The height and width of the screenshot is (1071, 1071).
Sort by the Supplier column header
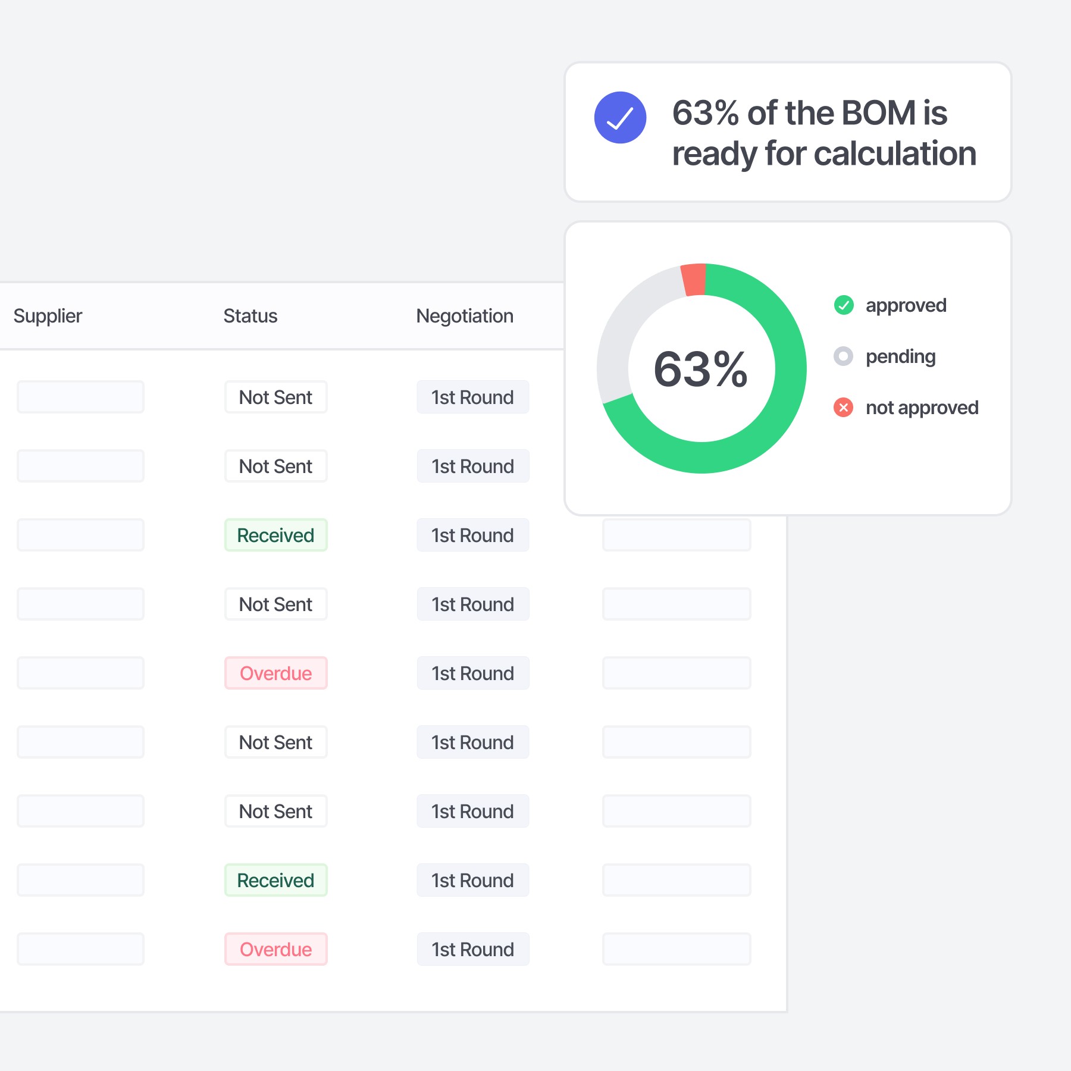pos(48,316)
